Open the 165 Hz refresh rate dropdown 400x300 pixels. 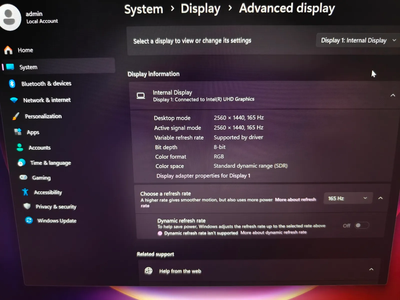(x=348, y=198)
